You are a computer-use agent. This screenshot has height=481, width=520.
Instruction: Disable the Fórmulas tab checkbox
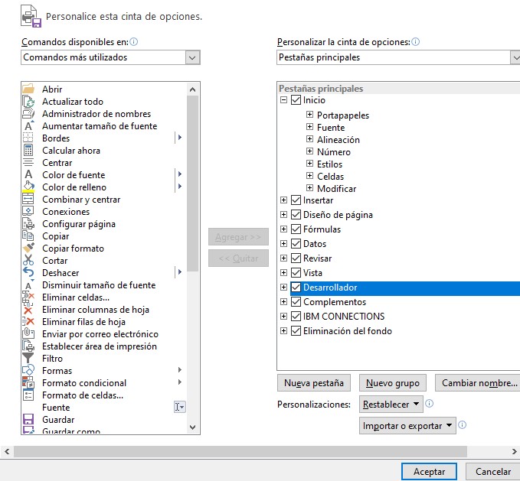click(296, 229)
